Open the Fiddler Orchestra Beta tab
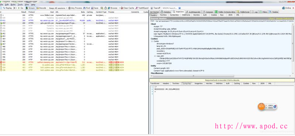Image resolution: width=295 pixels, height=136 pixels. pos(226,12)
